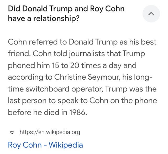Click the Wikipedia W favicon
The height and width of the screenshot is (154, 168).
[x=12, y=133]
